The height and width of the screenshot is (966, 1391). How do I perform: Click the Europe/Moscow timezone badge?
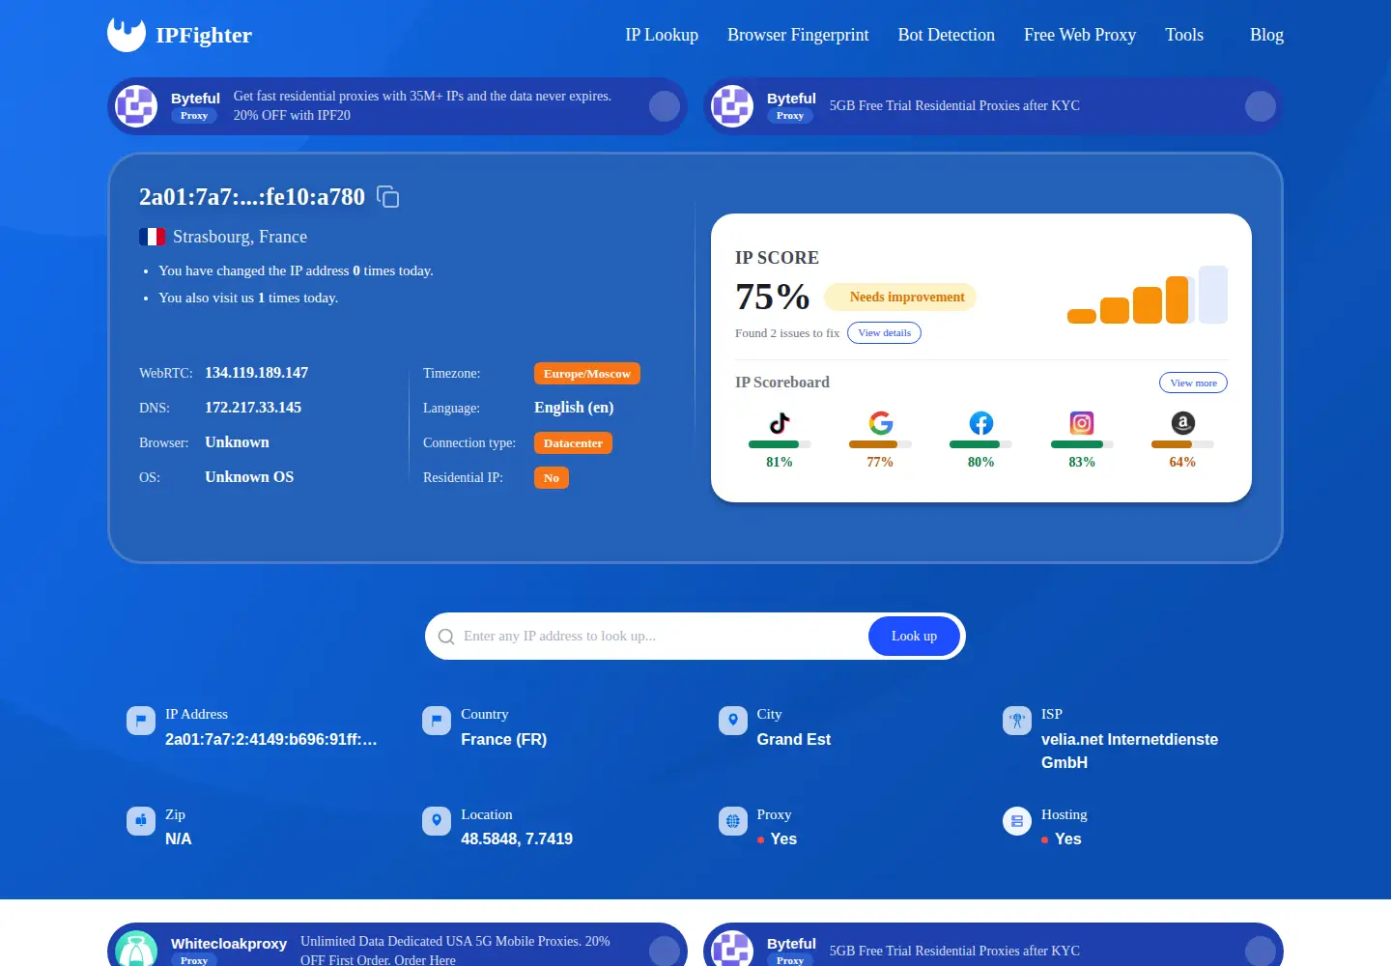pyautogui.click(x=586, y=374)
